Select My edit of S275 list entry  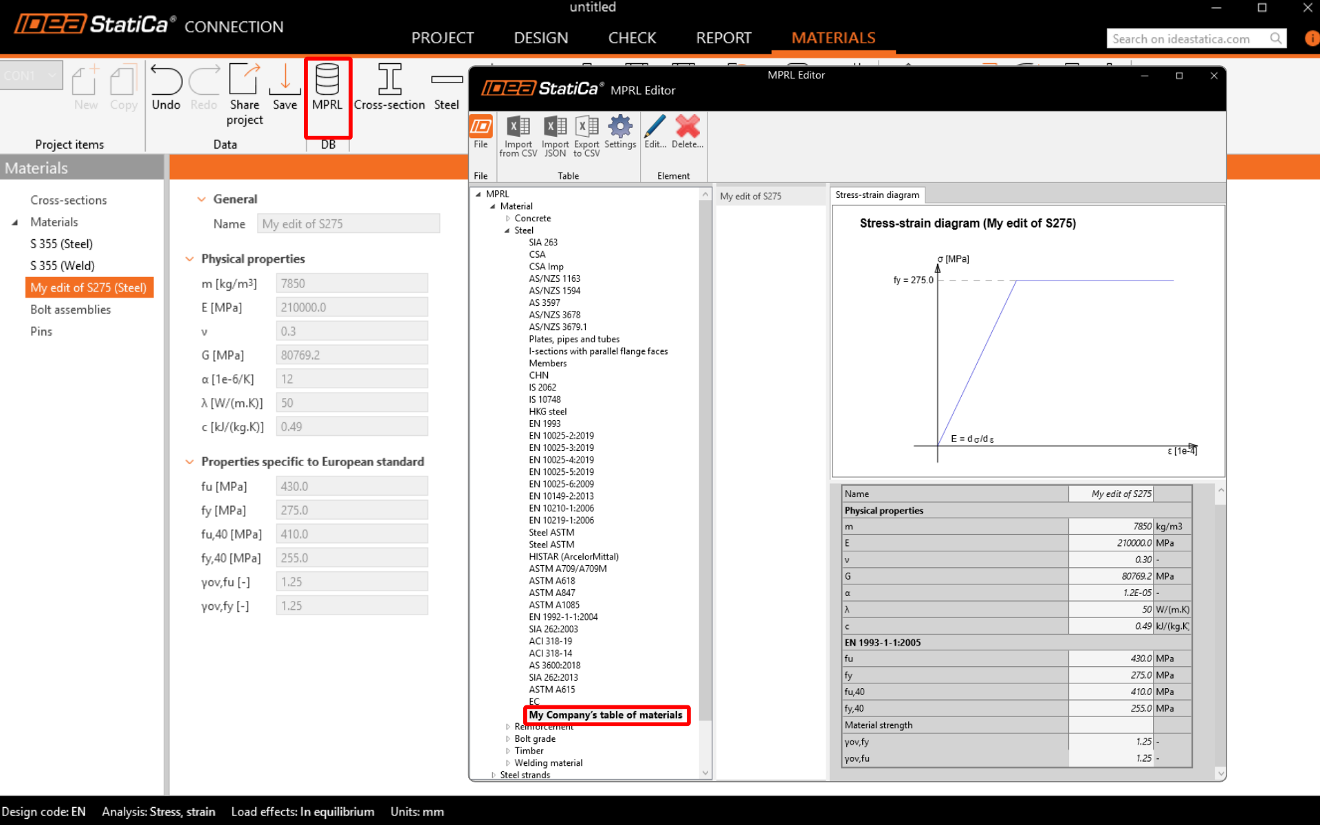pyautogui.click(x=770, y=196)
